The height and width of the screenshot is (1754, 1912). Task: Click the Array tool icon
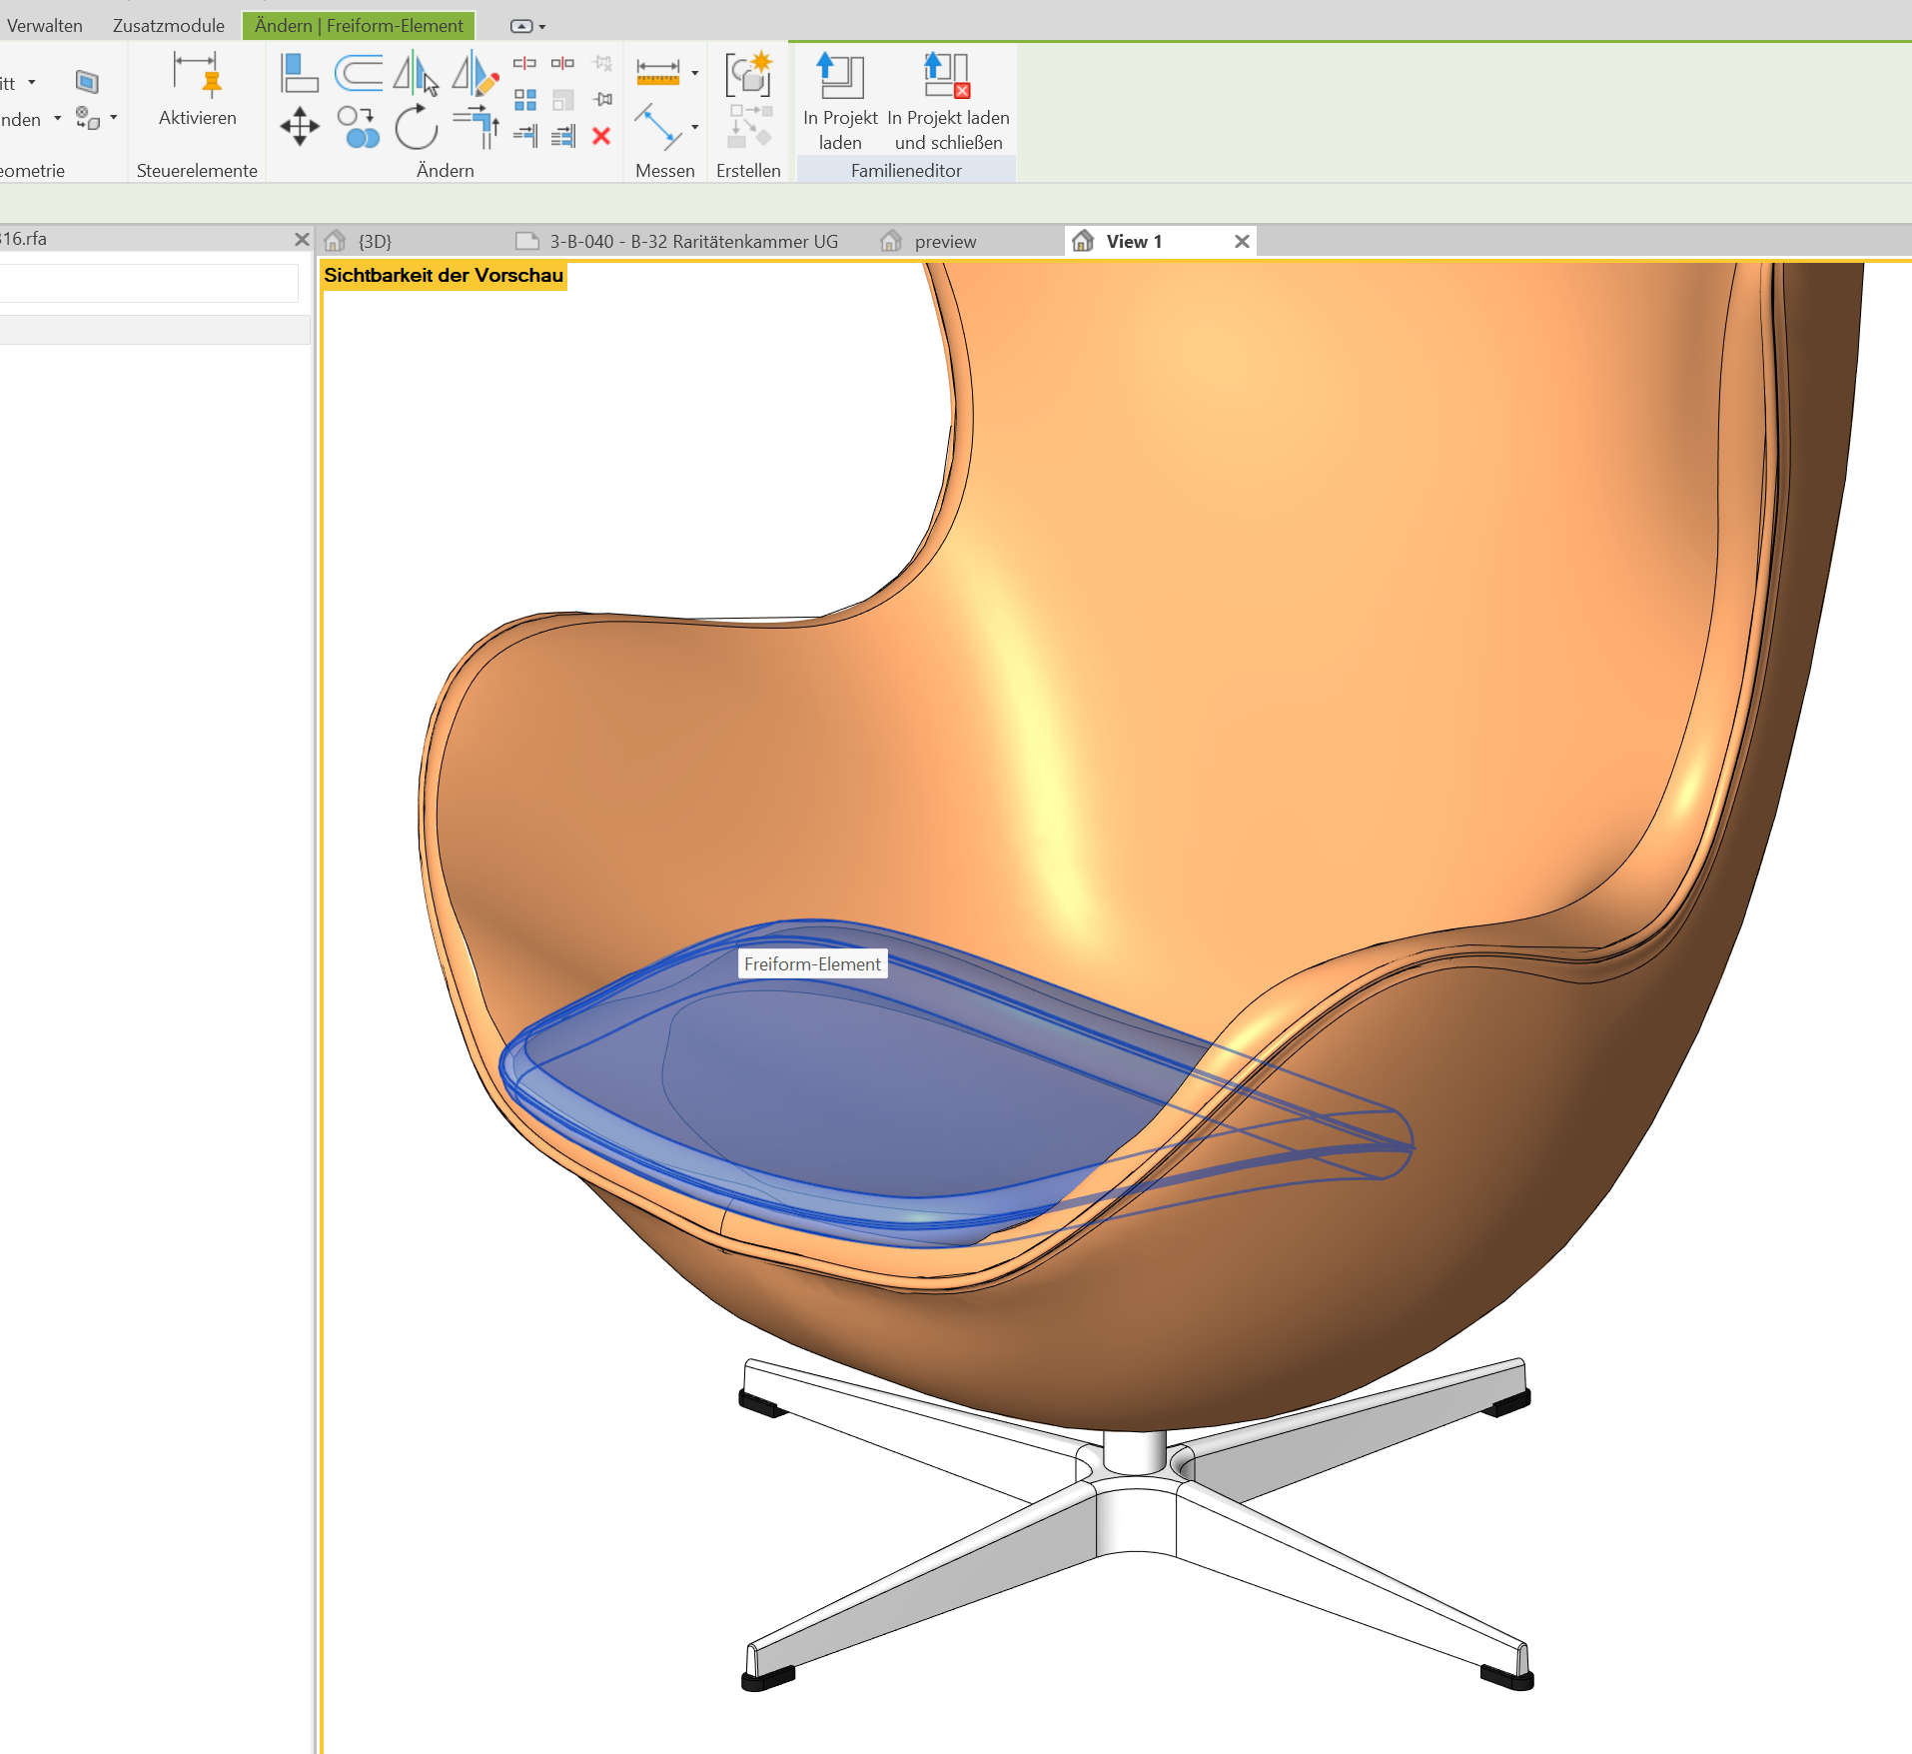click(x=525, y=100)
